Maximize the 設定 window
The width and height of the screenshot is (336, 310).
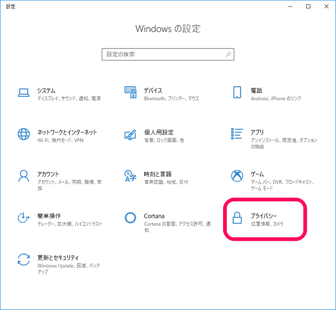coord(308,7)
